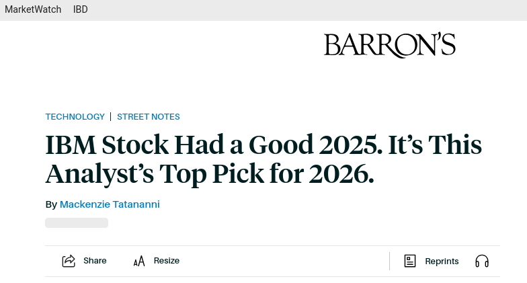Visit author Mackenzie Tatananni's page
Viewport: 527px width, 283px height.
coord(110,204)
